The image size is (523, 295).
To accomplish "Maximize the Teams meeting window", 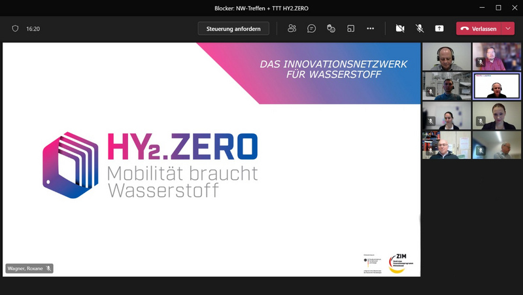I will point(498,8).
